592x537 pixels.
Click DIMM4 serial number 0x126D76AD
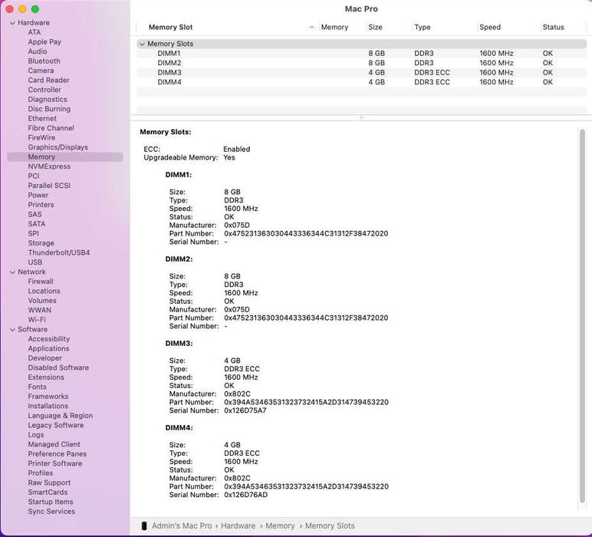(x=246, y=495)
